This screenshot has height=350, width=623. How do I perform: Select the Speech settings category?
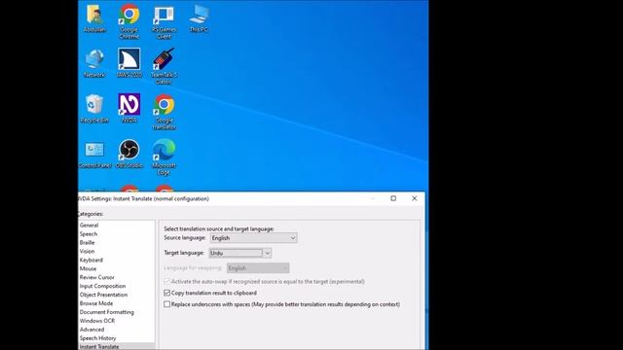[x=89, y=233]
